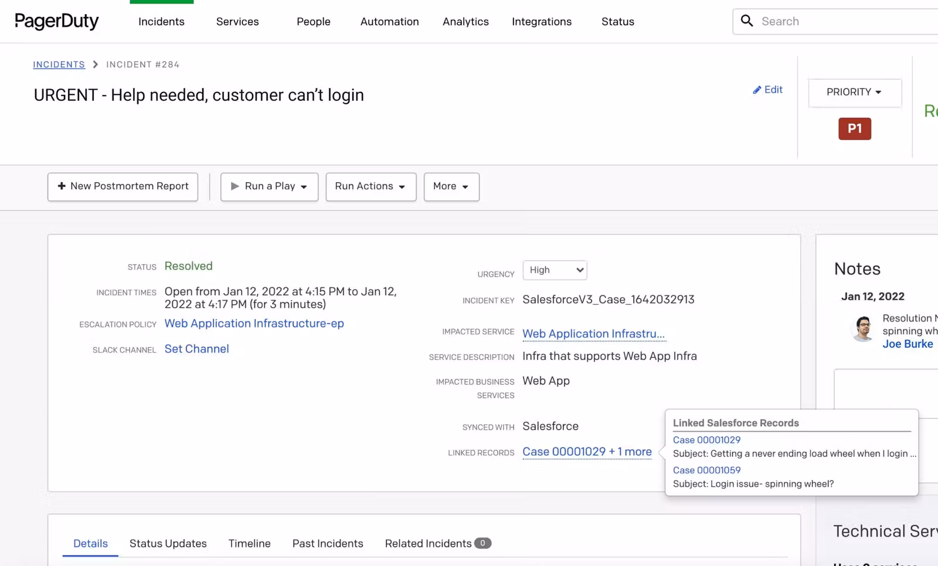Open the Priority dropdown

854,93
